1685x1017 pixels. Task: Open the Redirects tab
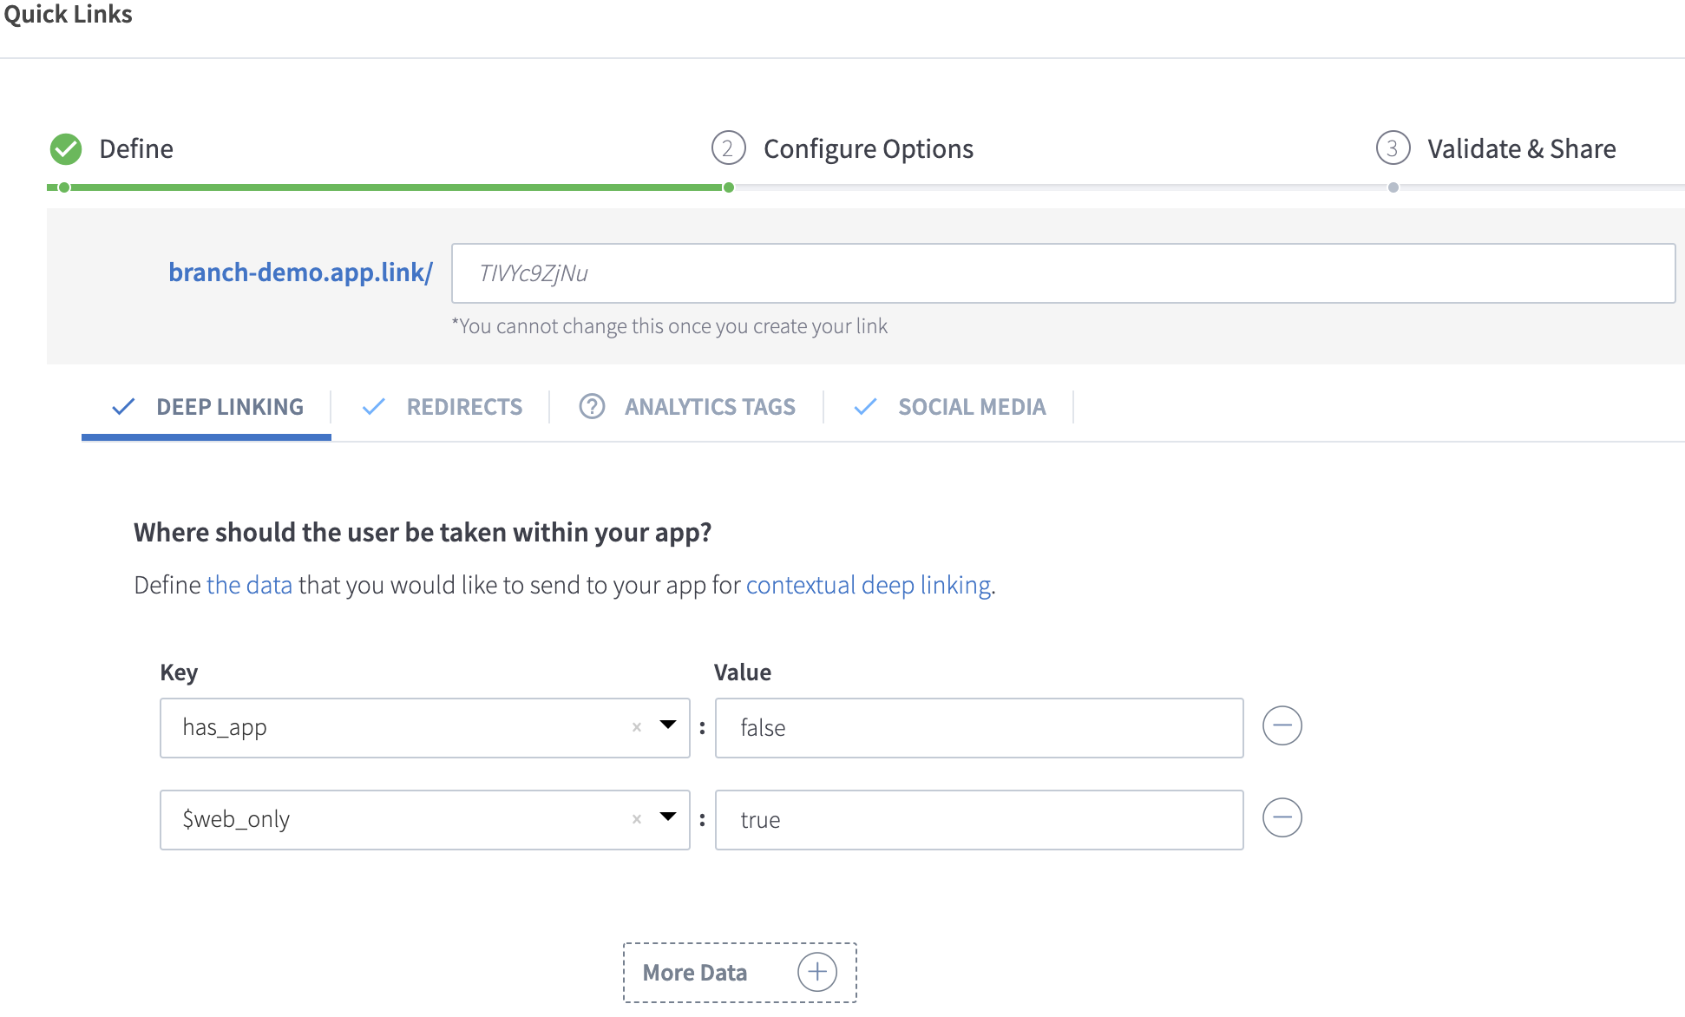tap(442, 407)
